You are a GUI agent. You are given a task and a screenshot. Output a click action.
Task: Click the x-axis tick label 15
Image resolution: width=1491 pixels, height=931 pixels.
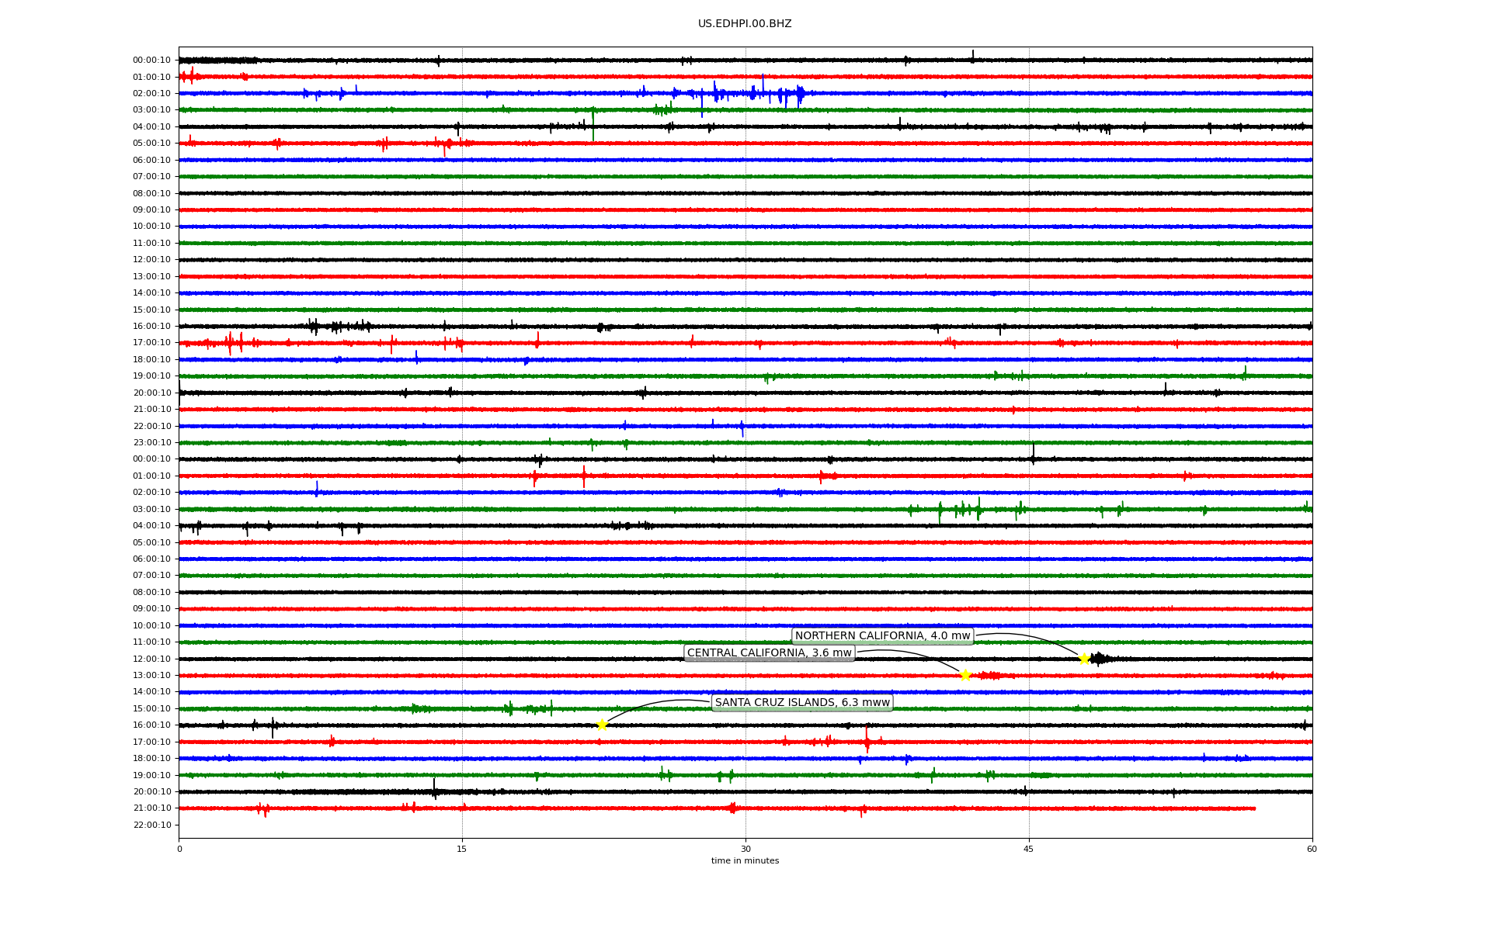point(462,849)
